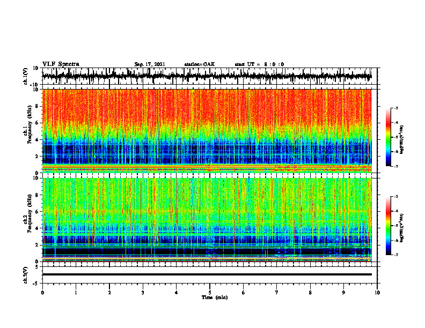Screen dimensions: 425x328
Task: Click the "ch.3(V)" axis label
Action: (26, 275)
